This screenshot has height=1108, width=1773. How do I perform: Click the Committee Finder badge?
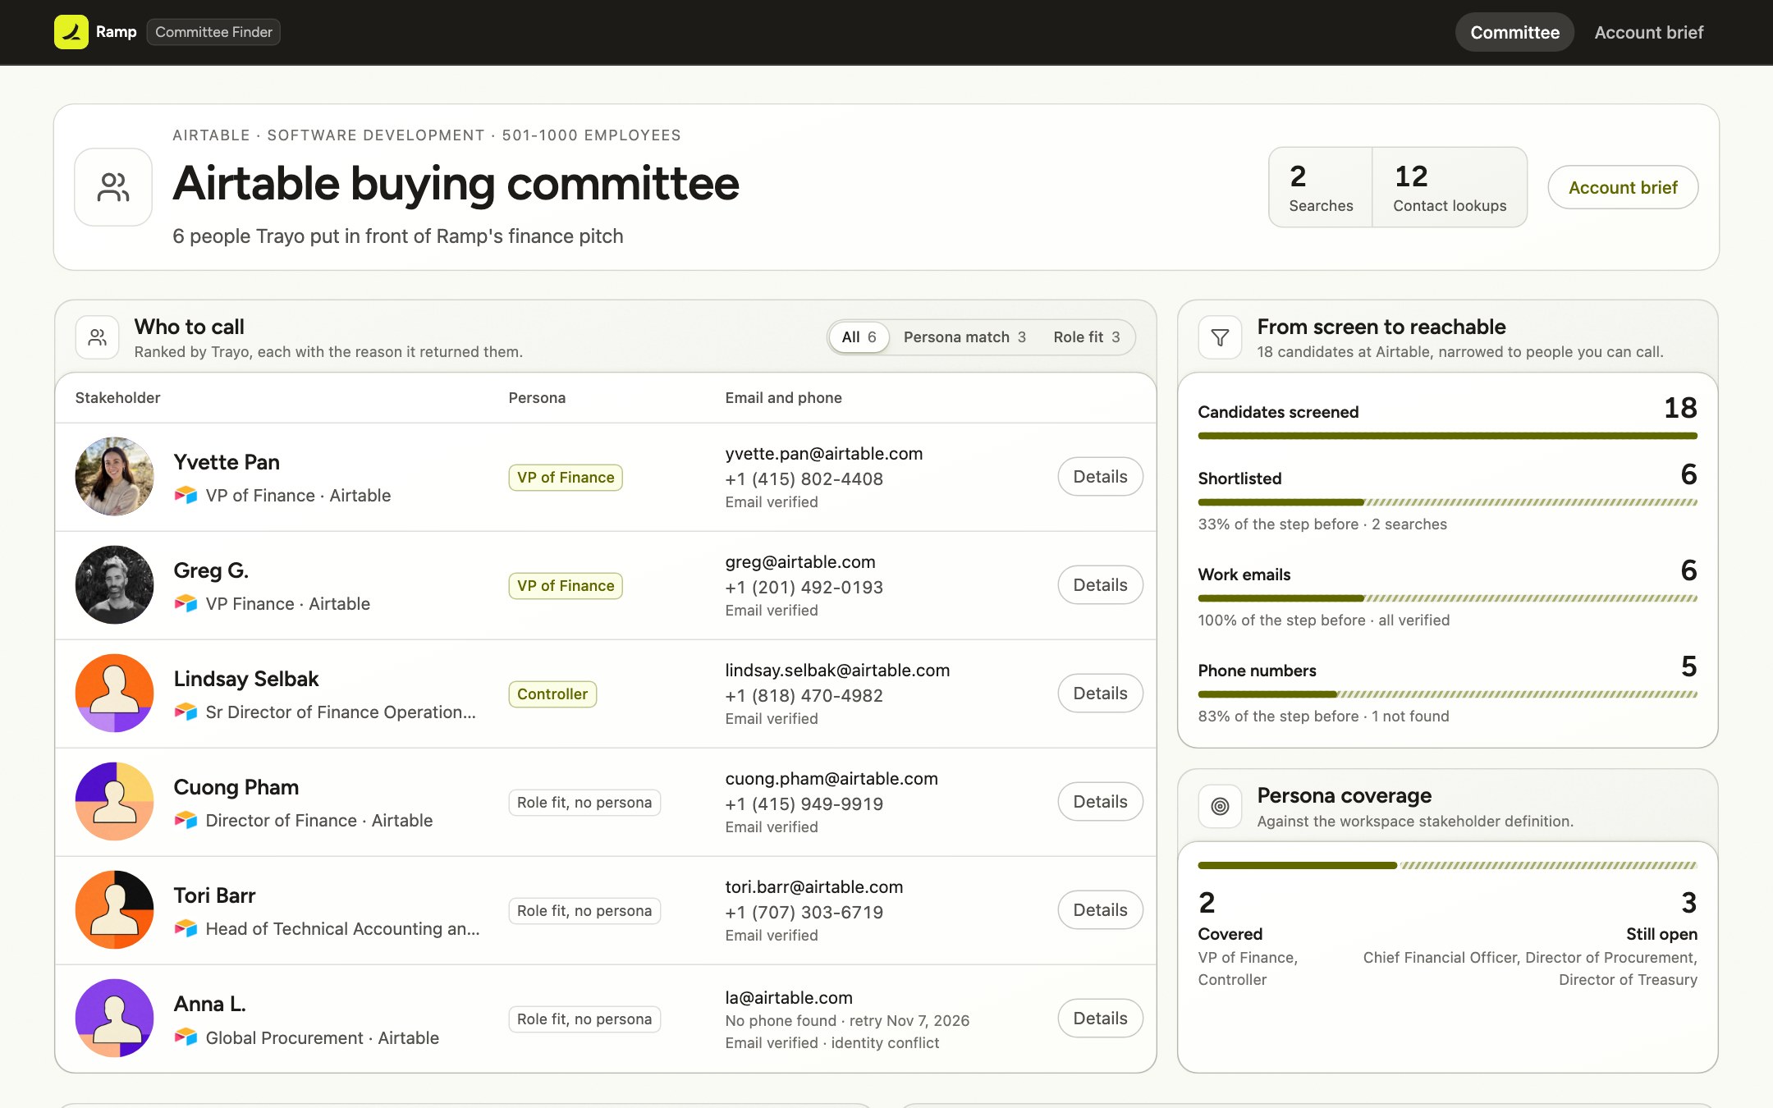click(x=213, y=32)
